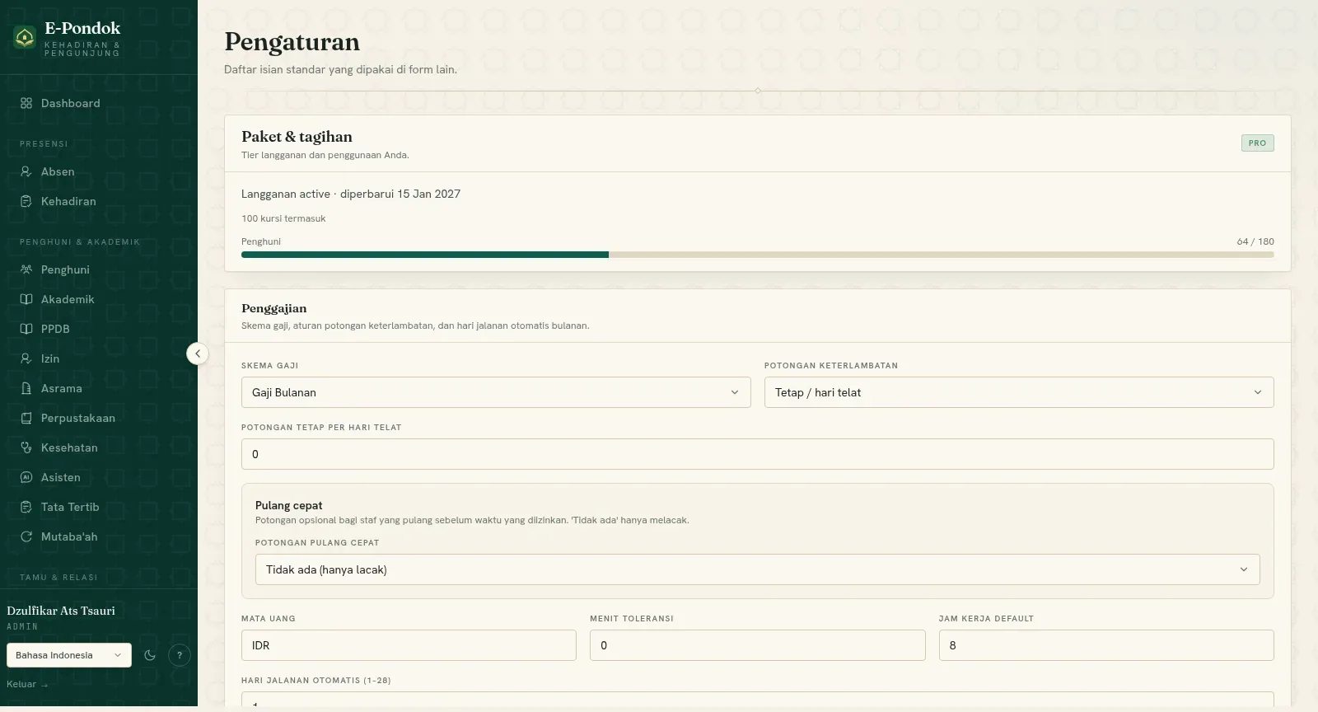Click the "Dzulfikar Ats Tsauri" user name
This screenshot has height=712, width=1318.
[x=61, y=611]
